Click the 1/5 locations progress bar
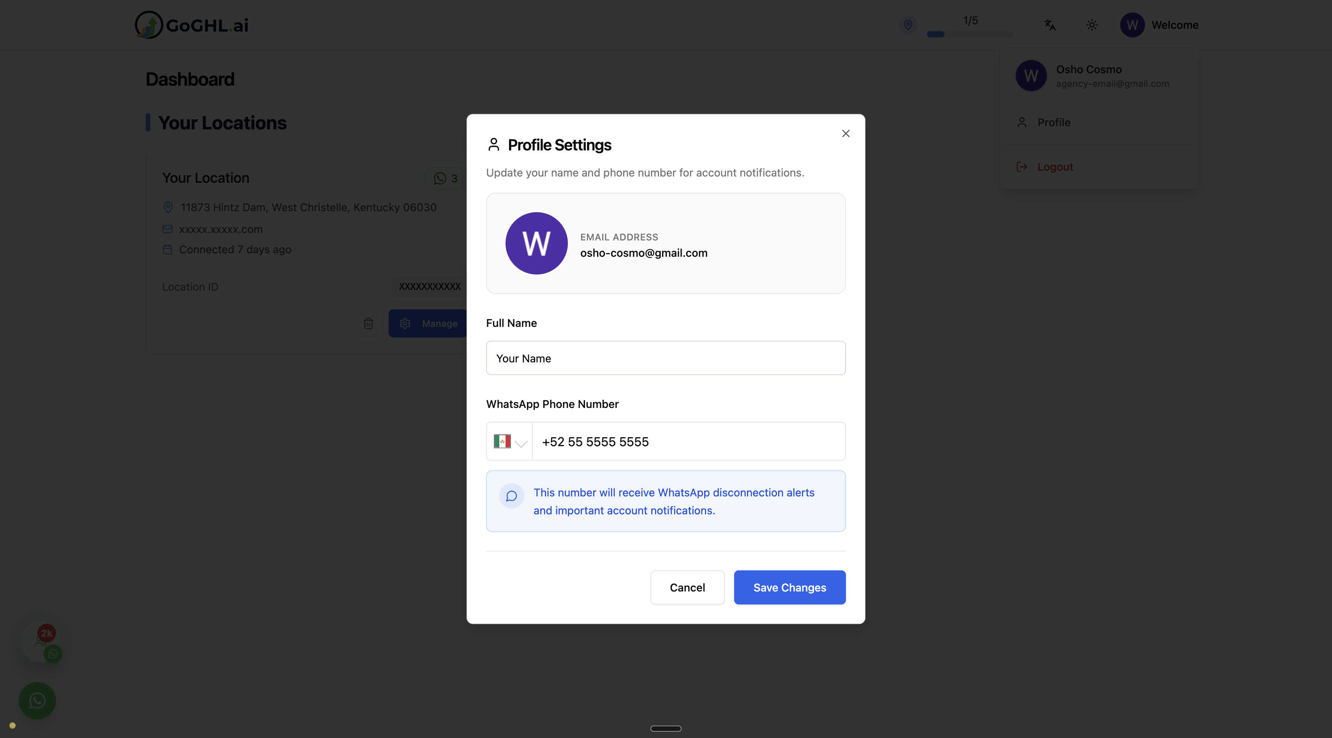 970,34
